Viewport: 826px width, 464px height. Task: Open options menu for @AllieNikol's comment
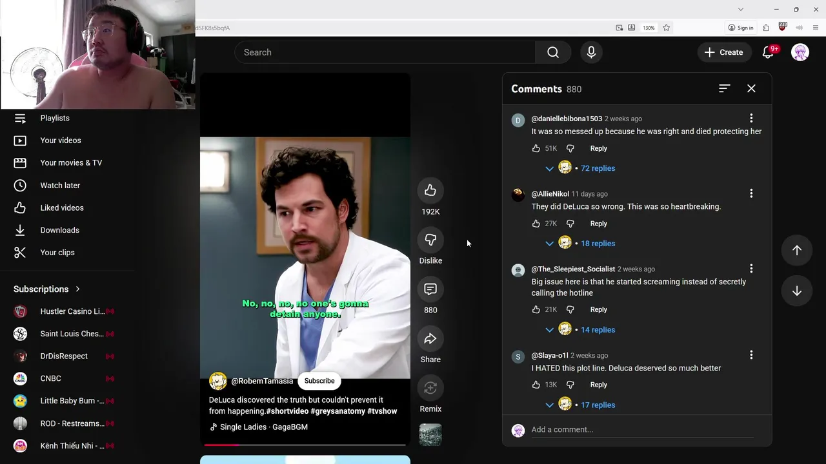(x=751, y=193)
